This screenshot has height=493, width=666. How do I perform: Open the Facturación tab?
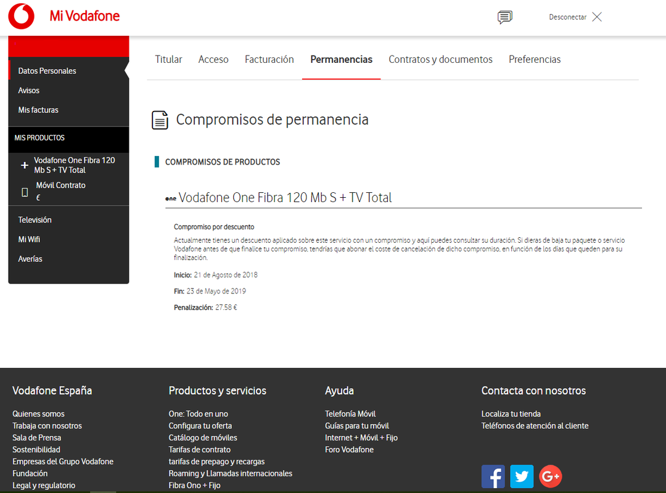pyautogui.click(x=269, y=59)
